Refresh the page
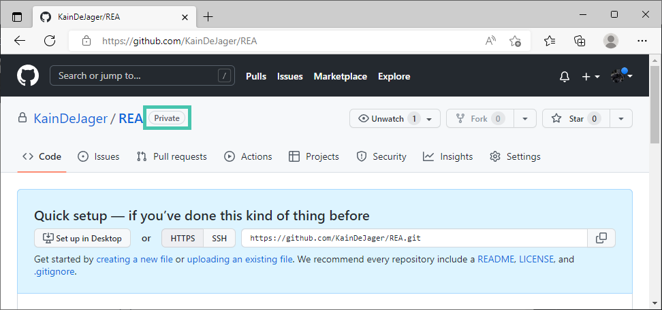 pos(50,41)
